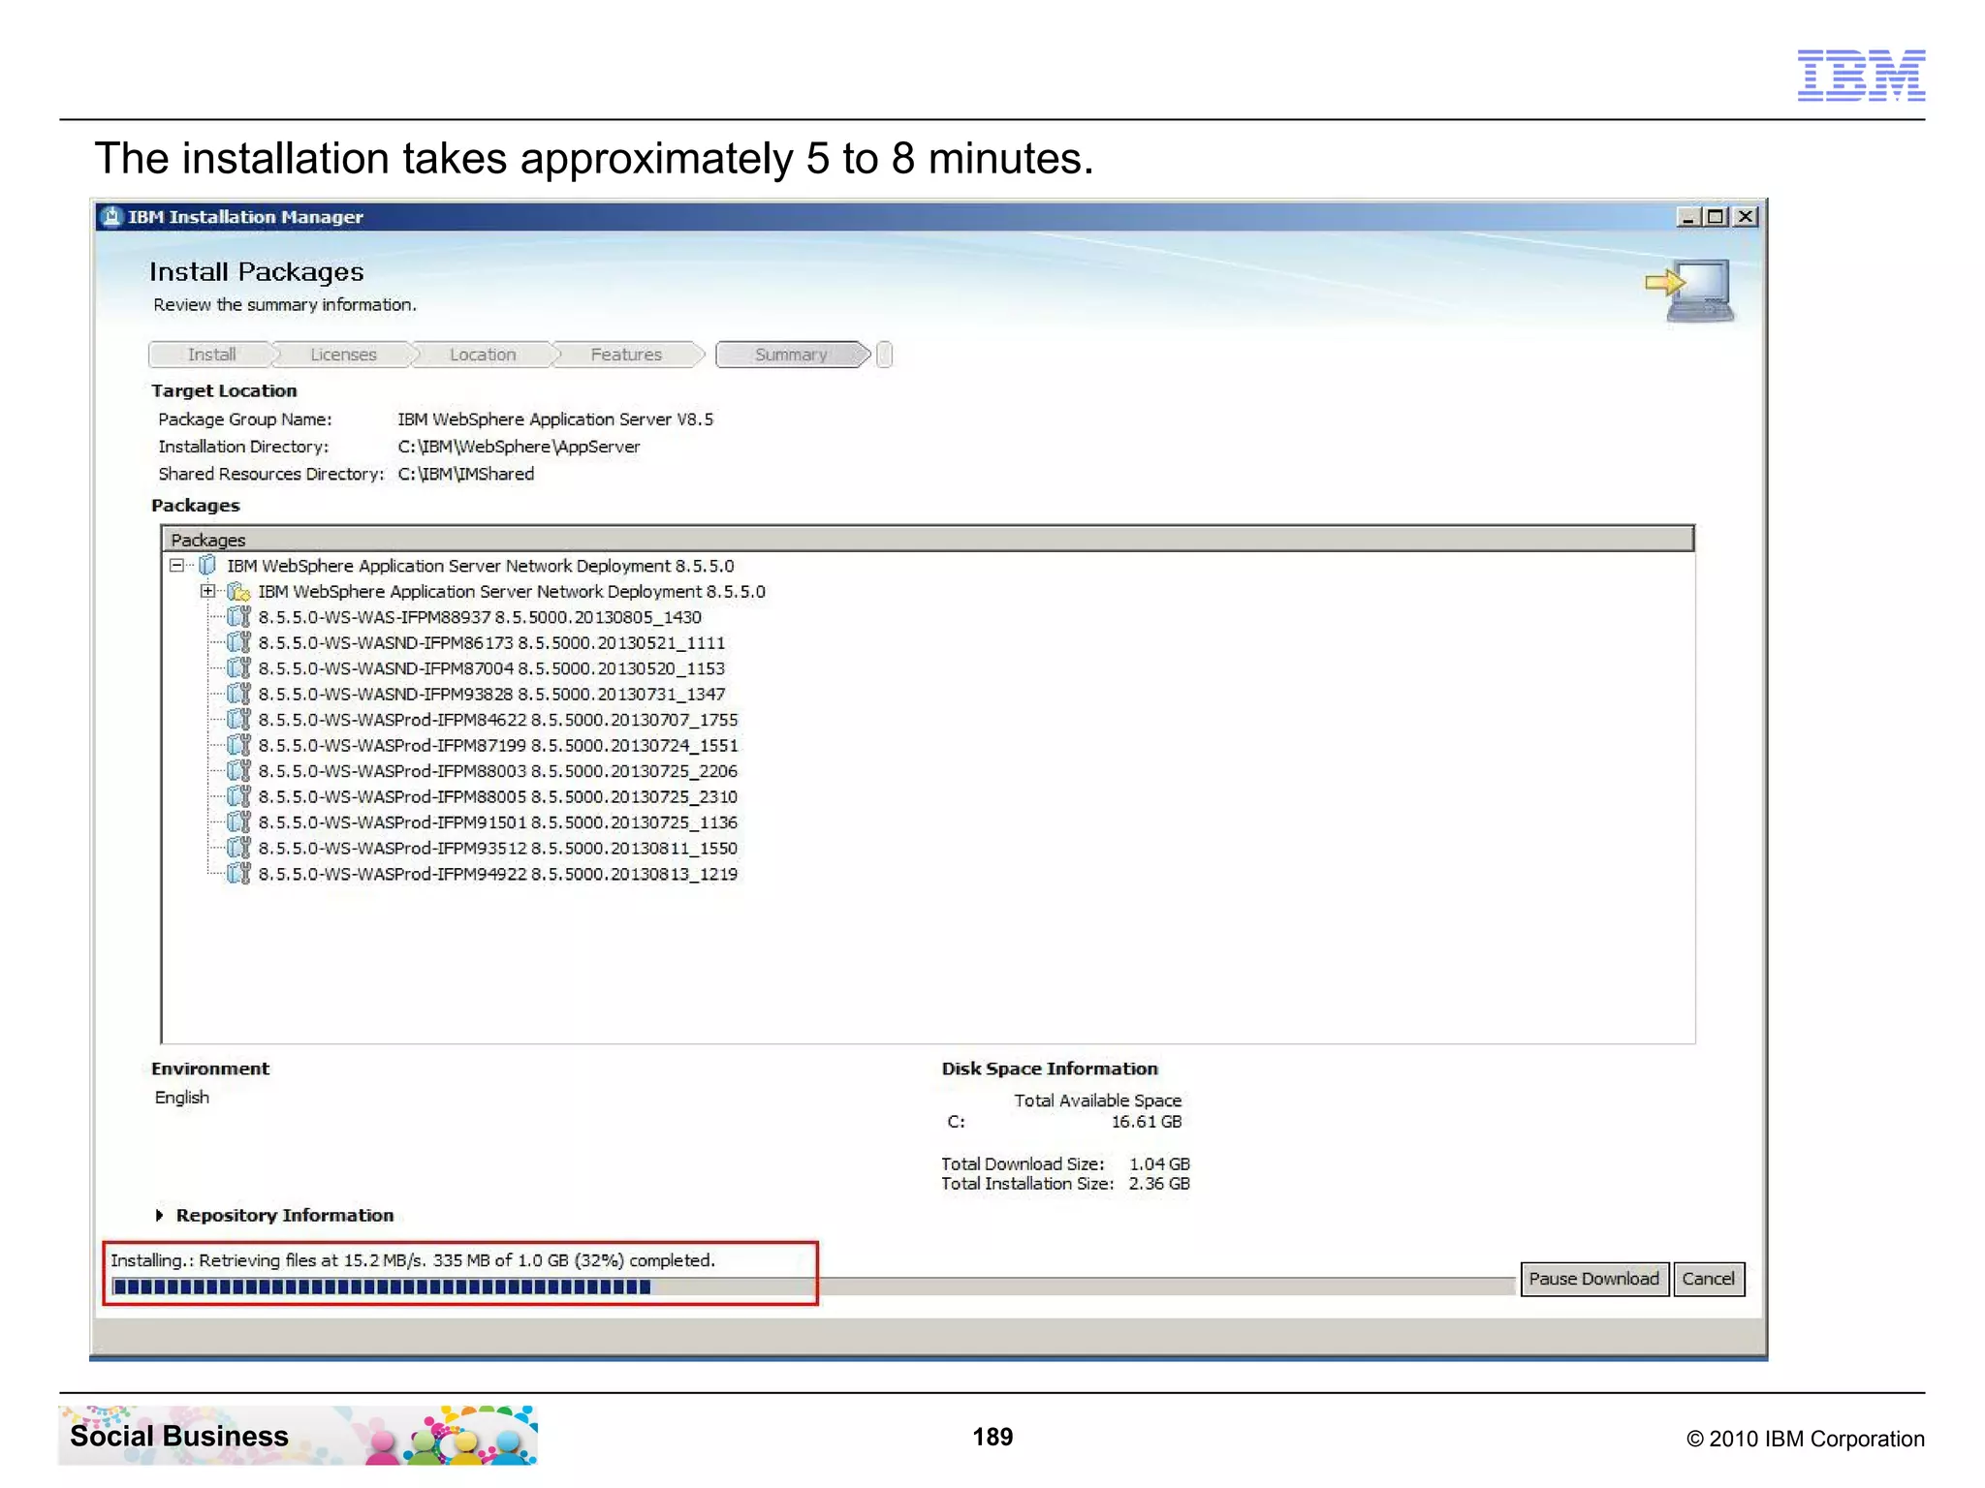Click the fix icon for IFPM88003
The width and height of the screenshot is (1985, 1488).
[238, 771]
